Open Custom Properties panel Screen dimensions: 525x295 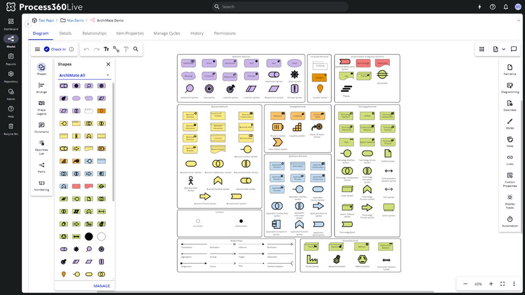[509, 178]
